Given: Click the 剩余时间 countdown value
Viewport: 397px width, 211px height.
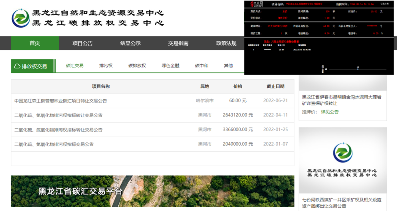Looking at the screenshot, I should coord(278,26).
